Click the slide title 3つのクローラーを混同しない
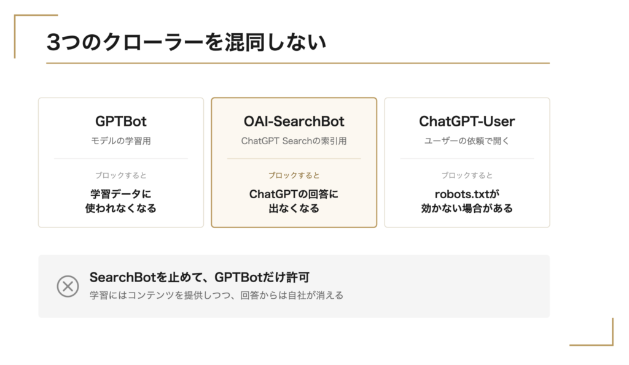629x365 pixels. coord(187,42)
